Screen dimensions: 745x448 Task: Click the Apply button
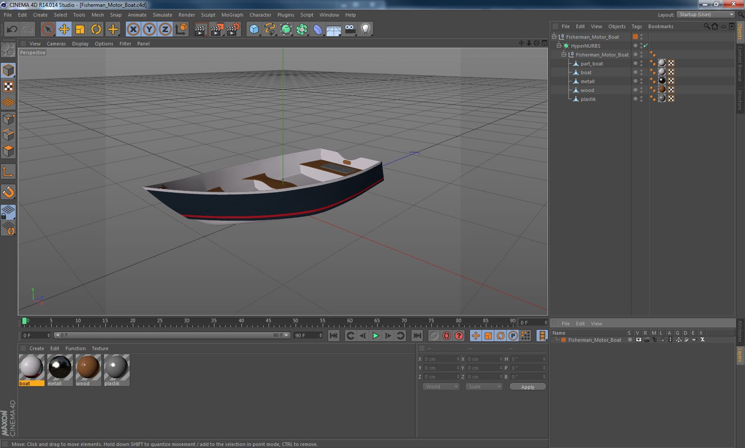point(527,387)
